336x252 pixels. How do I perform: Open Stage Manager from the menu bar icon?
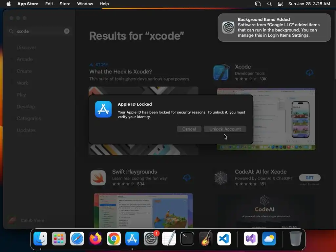click(258, 4)
